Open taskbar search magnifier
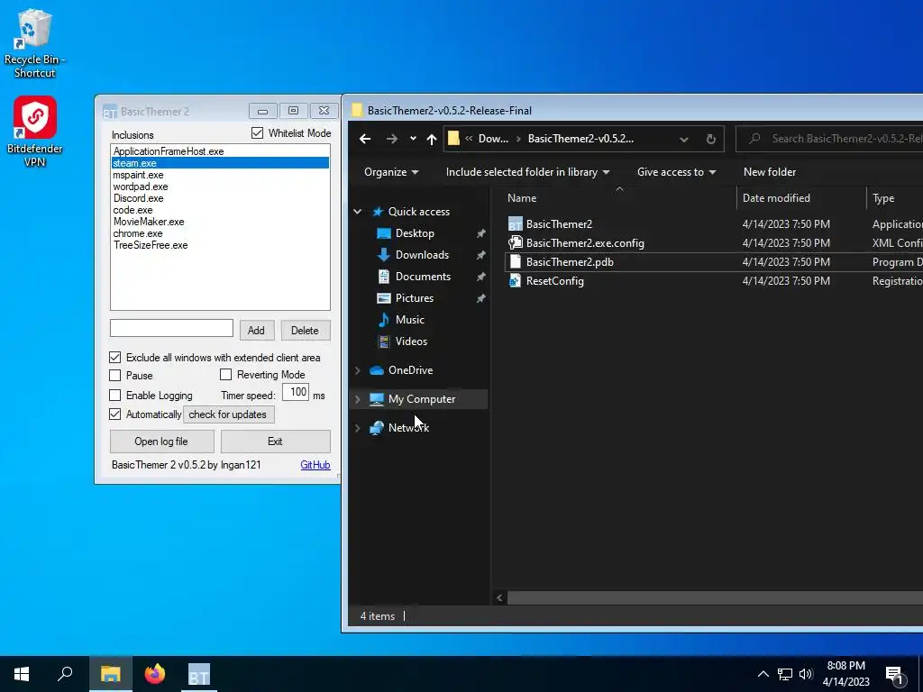Viewport: 923px width, 692px height. tap(65, 674)
